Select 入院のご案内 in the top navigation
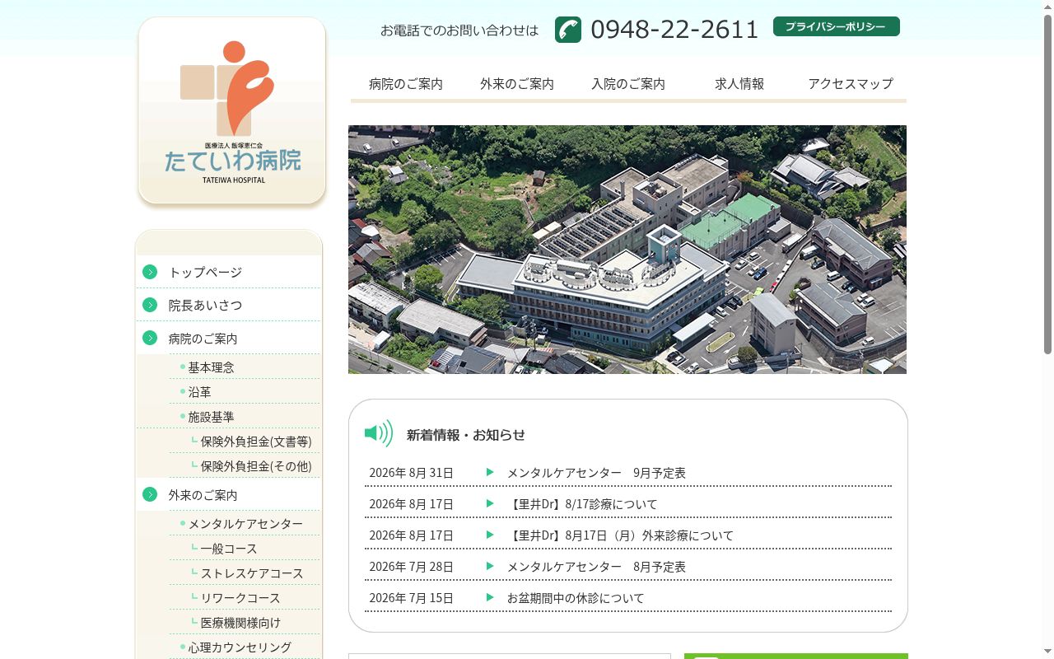Viewport: 1054px width, 659px height. pyautogui.click(x=628, y=84)
